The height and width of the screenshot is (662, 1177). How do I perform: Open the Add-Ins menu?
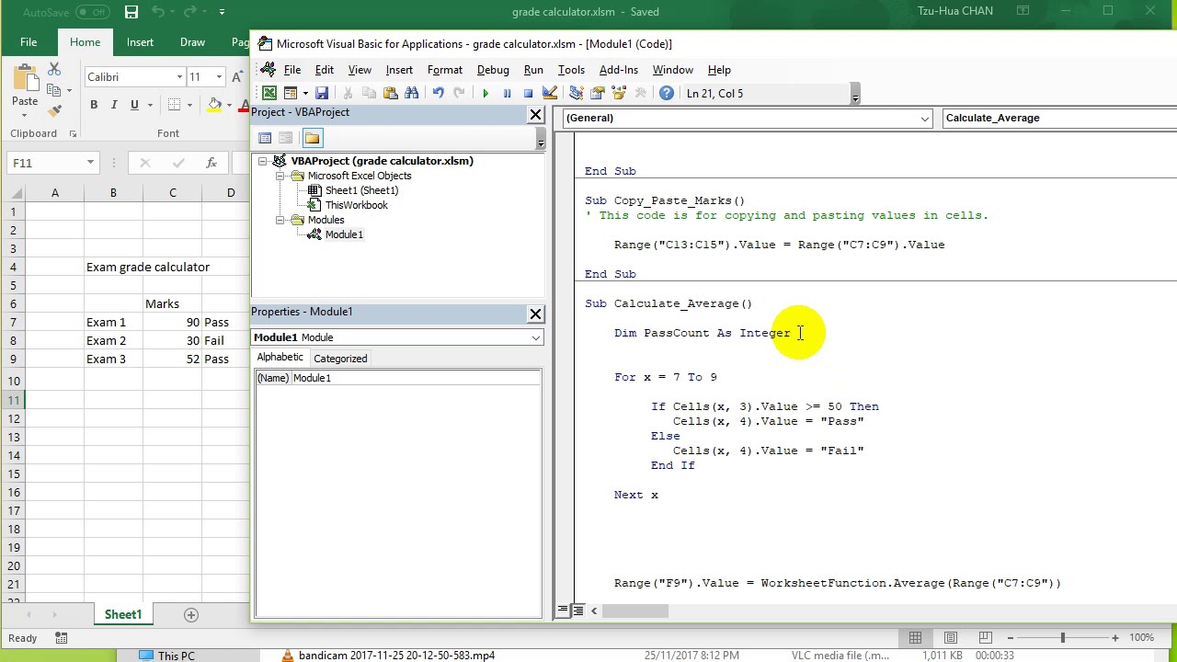point(618,70)
